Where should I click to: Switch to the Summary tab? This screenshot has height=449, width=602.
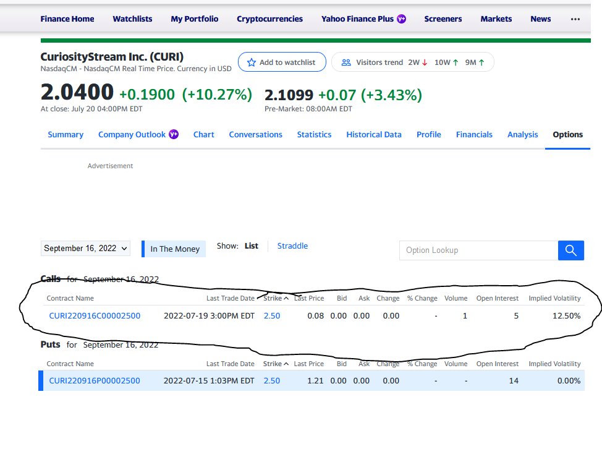tap(66, 134)
